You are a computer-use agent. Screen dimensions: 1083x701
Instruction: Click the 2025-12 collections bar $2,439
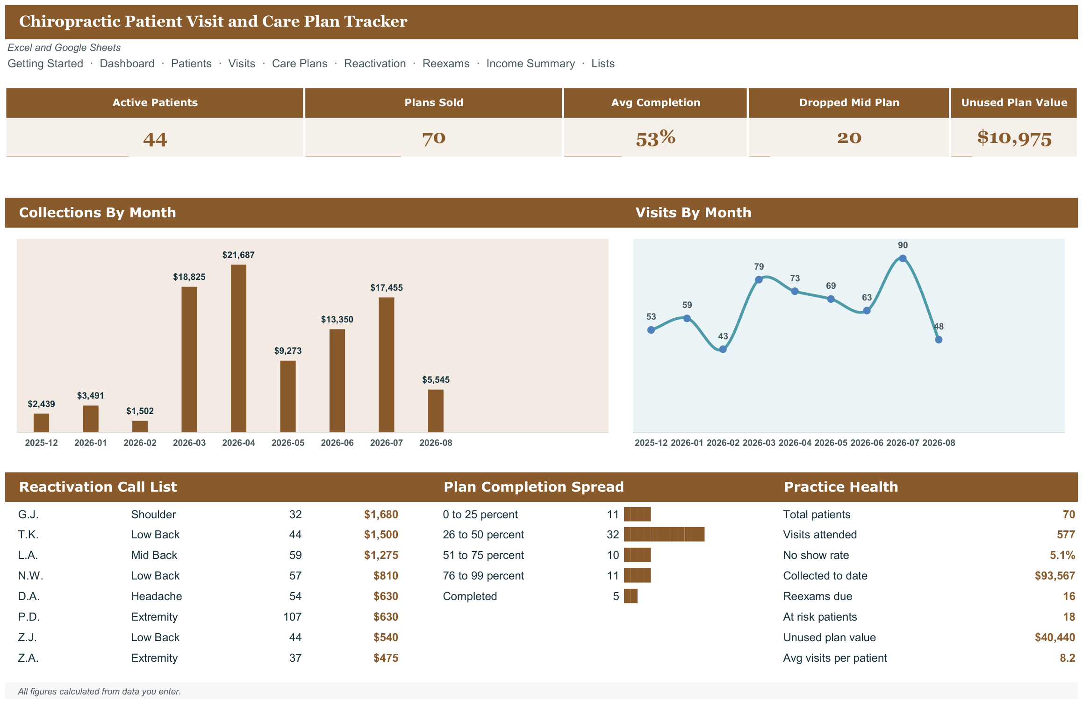[41, 423]
